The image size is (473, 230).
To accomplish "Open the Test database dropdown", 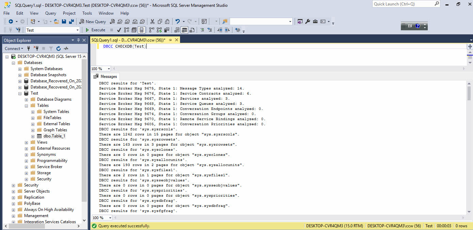I will click(x=78, y=30).
